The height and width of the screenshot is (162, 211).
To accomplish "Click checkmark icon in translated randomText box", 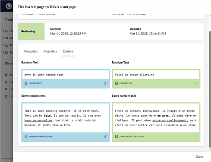I will point(196,83).
